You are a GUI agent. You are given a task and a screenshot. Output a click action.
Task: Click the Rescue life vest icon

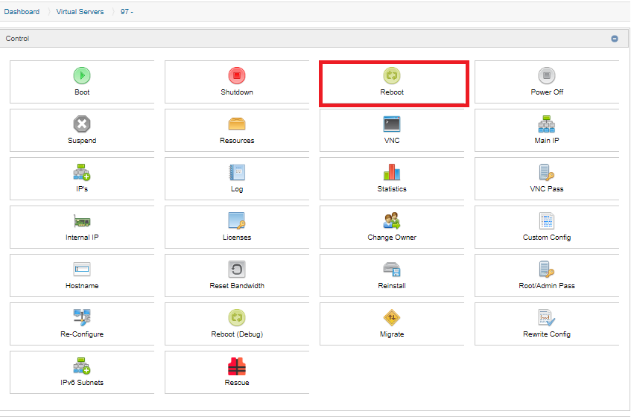click(237, 366)
